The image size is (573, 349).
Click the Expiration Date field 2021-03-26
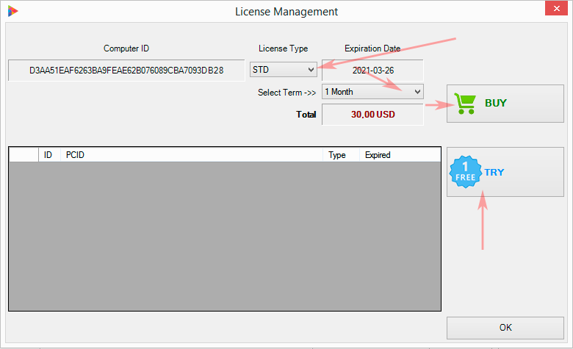tap(372, 70)
